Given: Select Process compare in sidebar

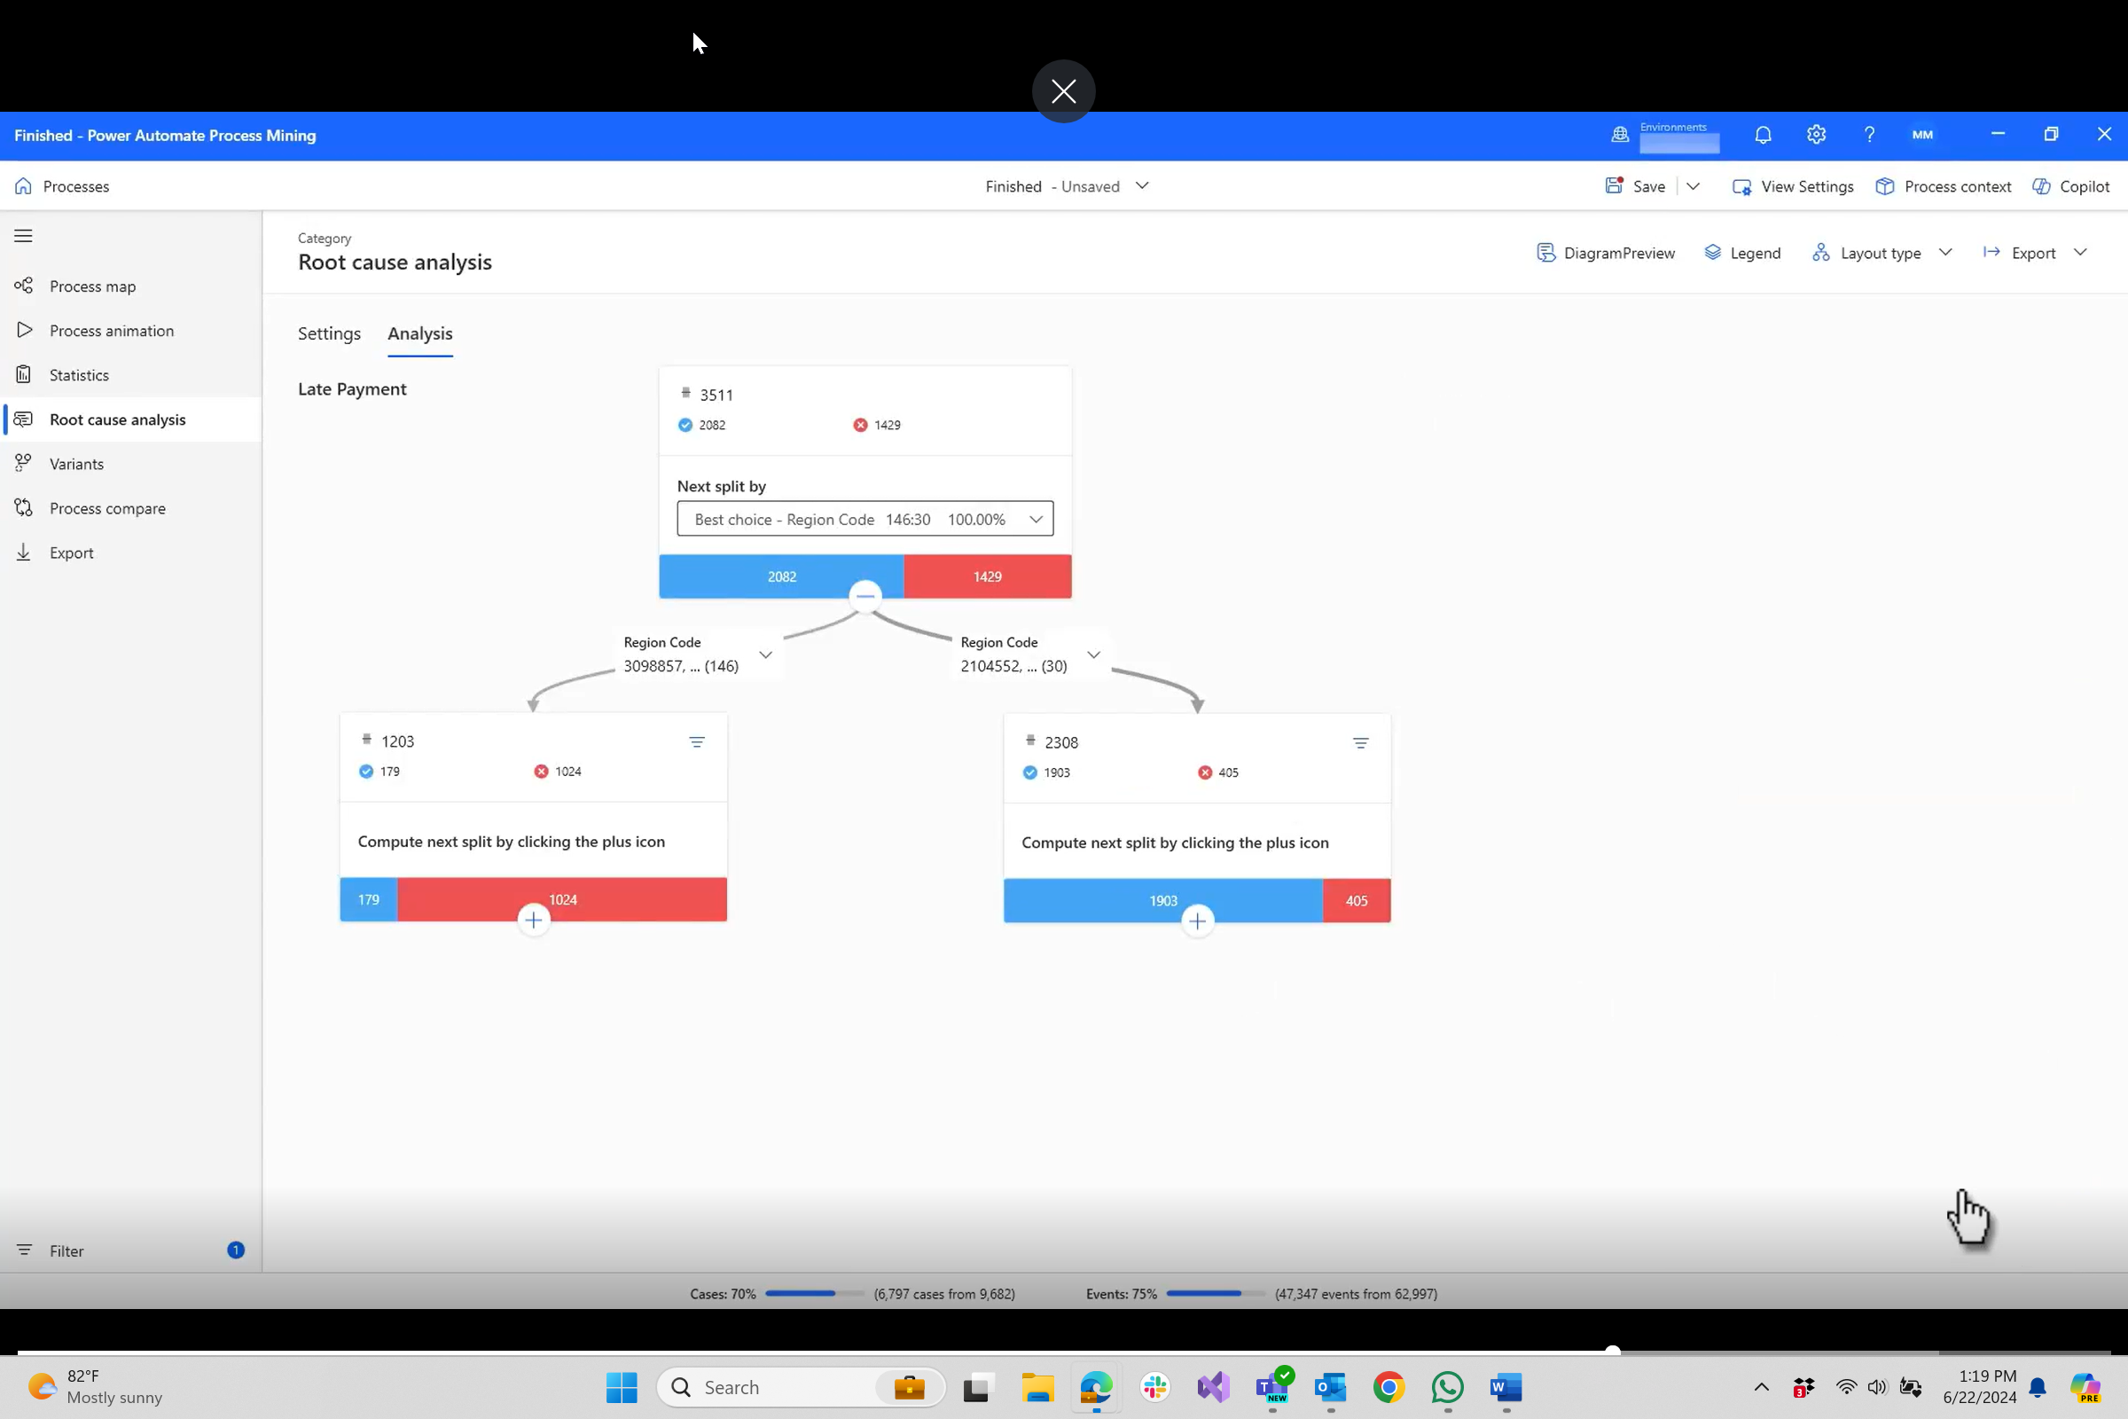Looking at the screenshot, I should coord(106,507).
